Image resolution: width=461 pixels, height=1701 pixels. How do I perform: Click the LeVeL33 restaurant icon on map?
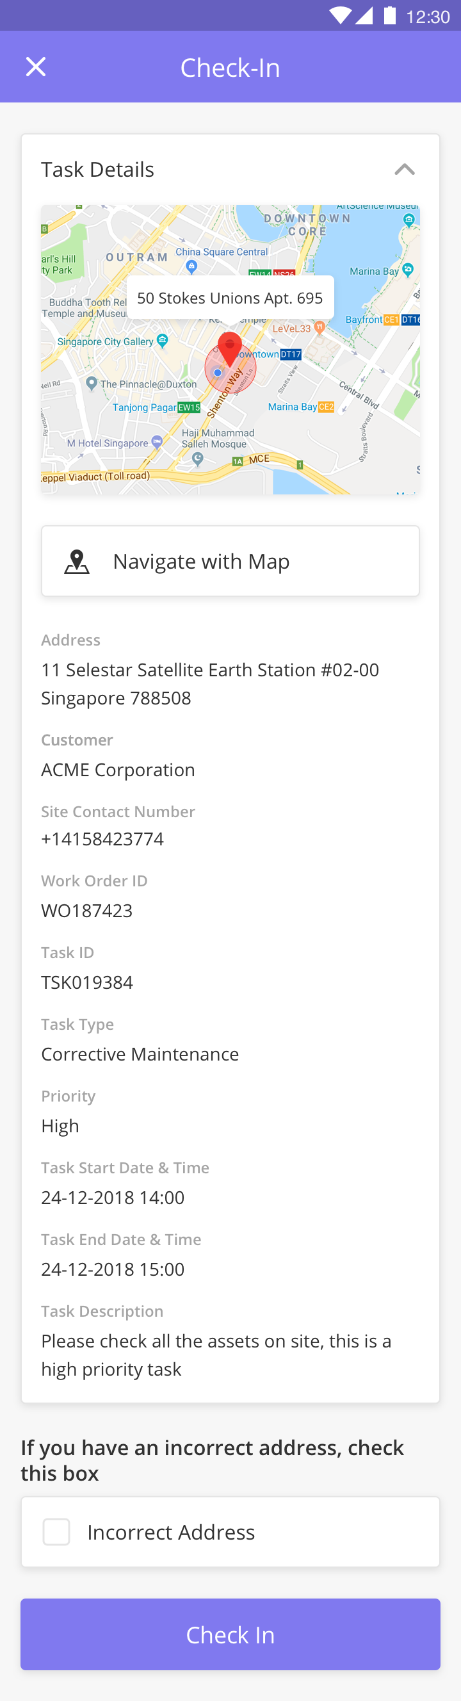[319, 327]
